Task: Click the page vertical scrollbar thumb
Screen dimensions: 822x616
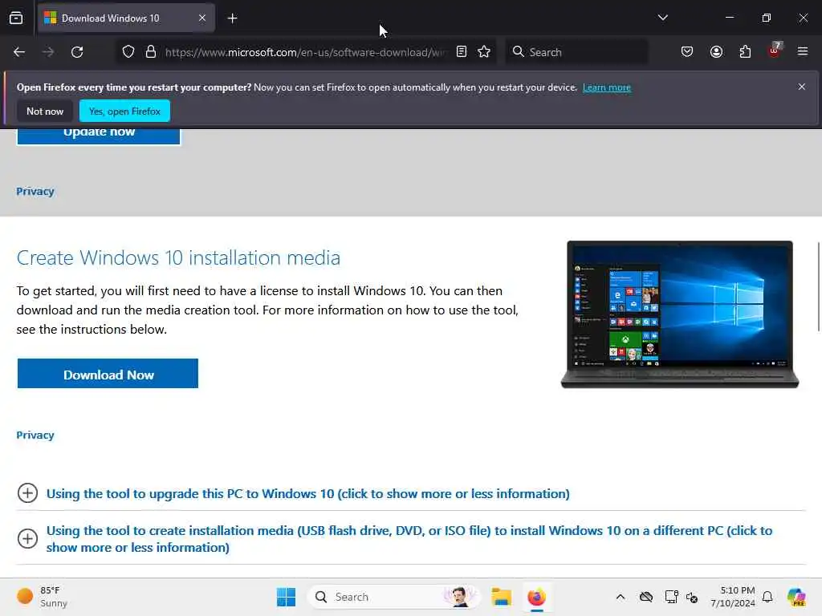Action: 818,286
